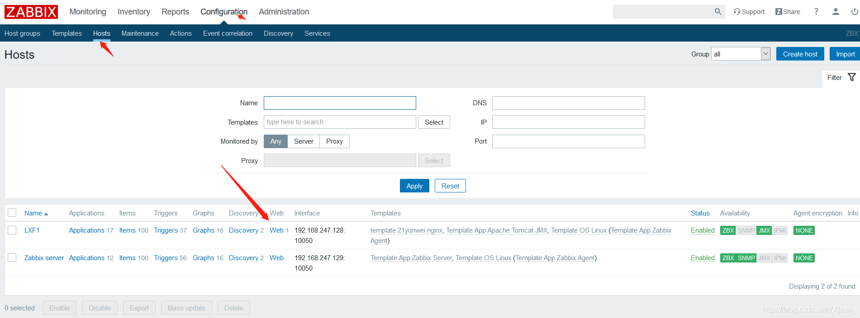Viewport: 860px width, 318px height.
Task: Click NONE encryption badge for LXF1
Action: 804,230
